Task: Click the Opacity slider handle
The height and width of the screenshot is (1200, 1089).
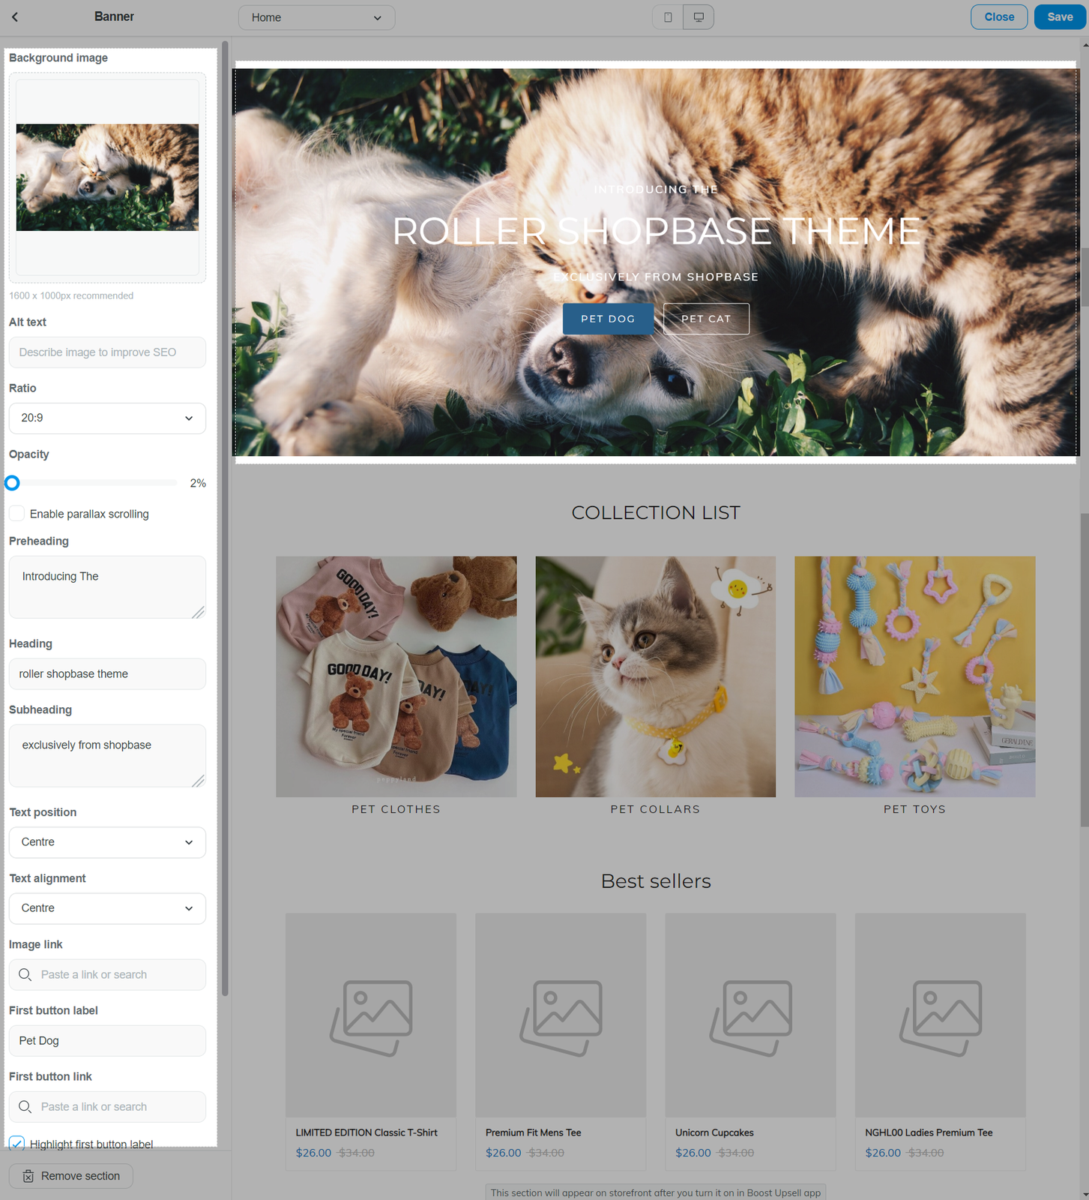Action: coord(12,483)
